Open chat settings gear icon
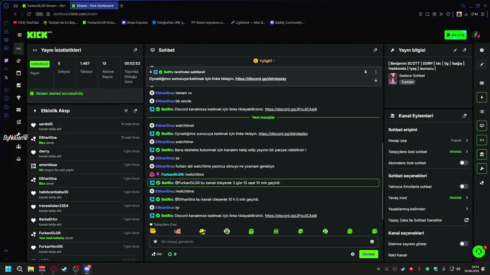Viewport: 490px width, 275px height. point(353,254)
